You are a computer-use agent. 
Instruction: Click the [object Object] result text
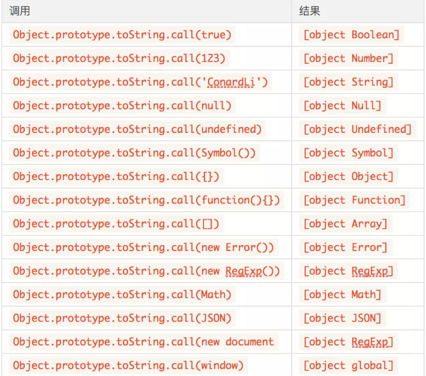pos(348,177)
